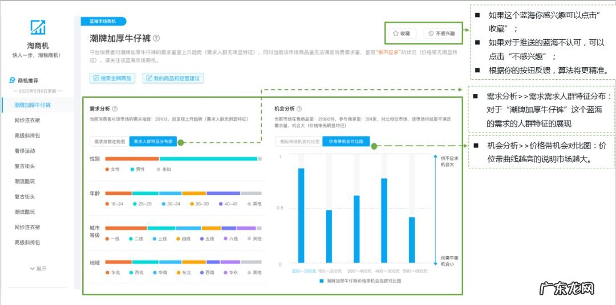Click the 商机推荐 section icon
Image resolution: width=616 pixels, height=305 pixels.
click(12, 80)
